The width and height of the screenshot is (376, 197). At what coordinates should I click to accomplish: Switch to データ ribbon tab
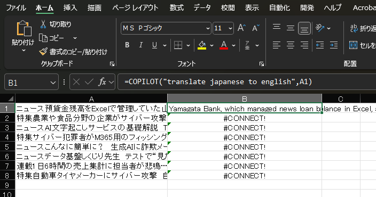click(x=202, y=7)
